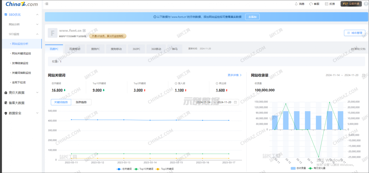Click the 反馈 feedback icon
Viewport: 369px width, 173px height.
(x=327, y=4)
